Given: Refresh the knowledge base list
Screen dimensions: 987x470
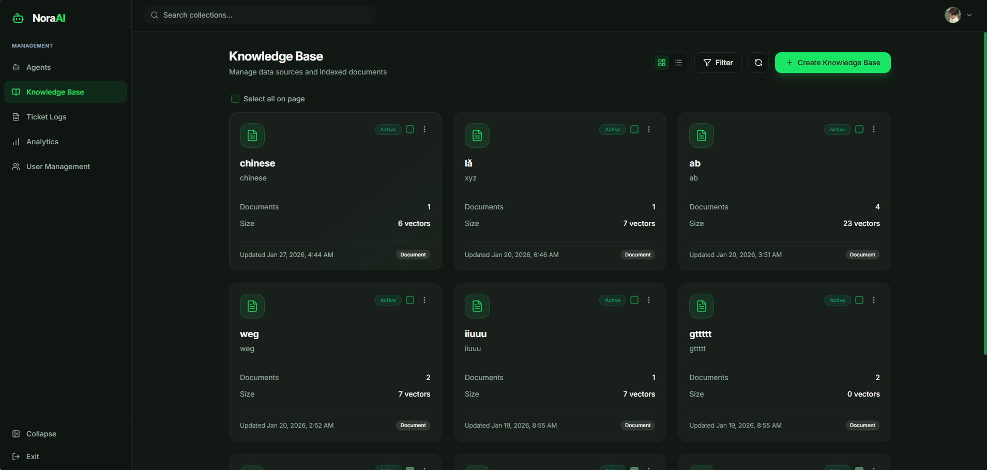Looking at the screenshot, I should [x=758, y=63].
